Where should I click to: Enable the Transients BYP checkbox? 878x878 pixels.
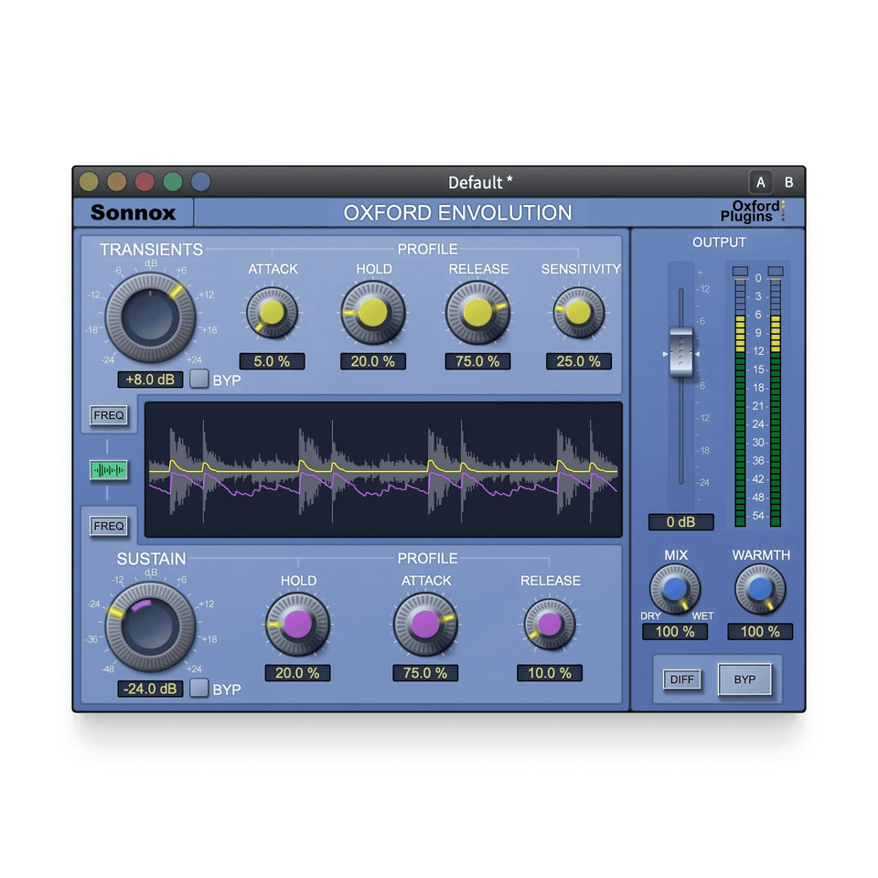[199, 379]
